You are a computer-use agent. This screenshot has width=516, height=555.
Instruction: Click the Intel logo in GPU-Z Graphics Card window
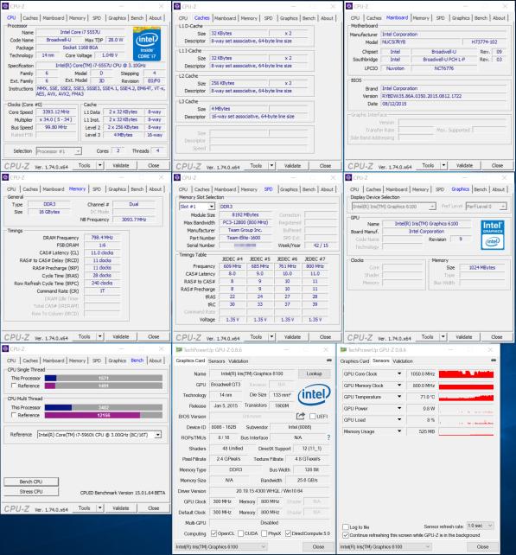click(x=314, y=394)
